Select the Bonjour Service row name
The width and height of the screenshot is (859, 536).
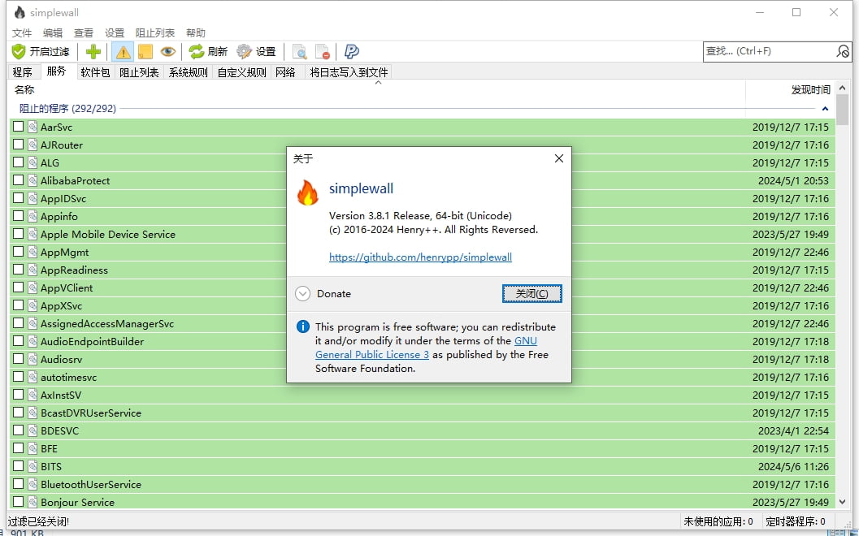77,502
